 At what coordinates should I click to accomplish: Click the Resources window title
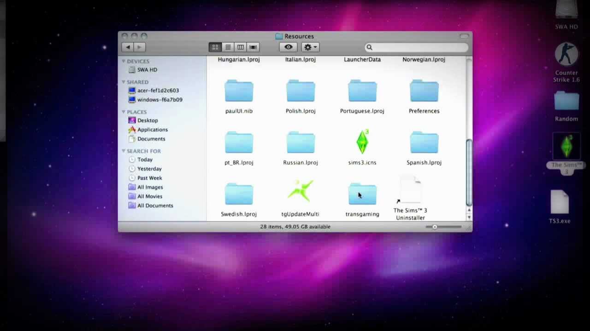click(x=299, y=36)
